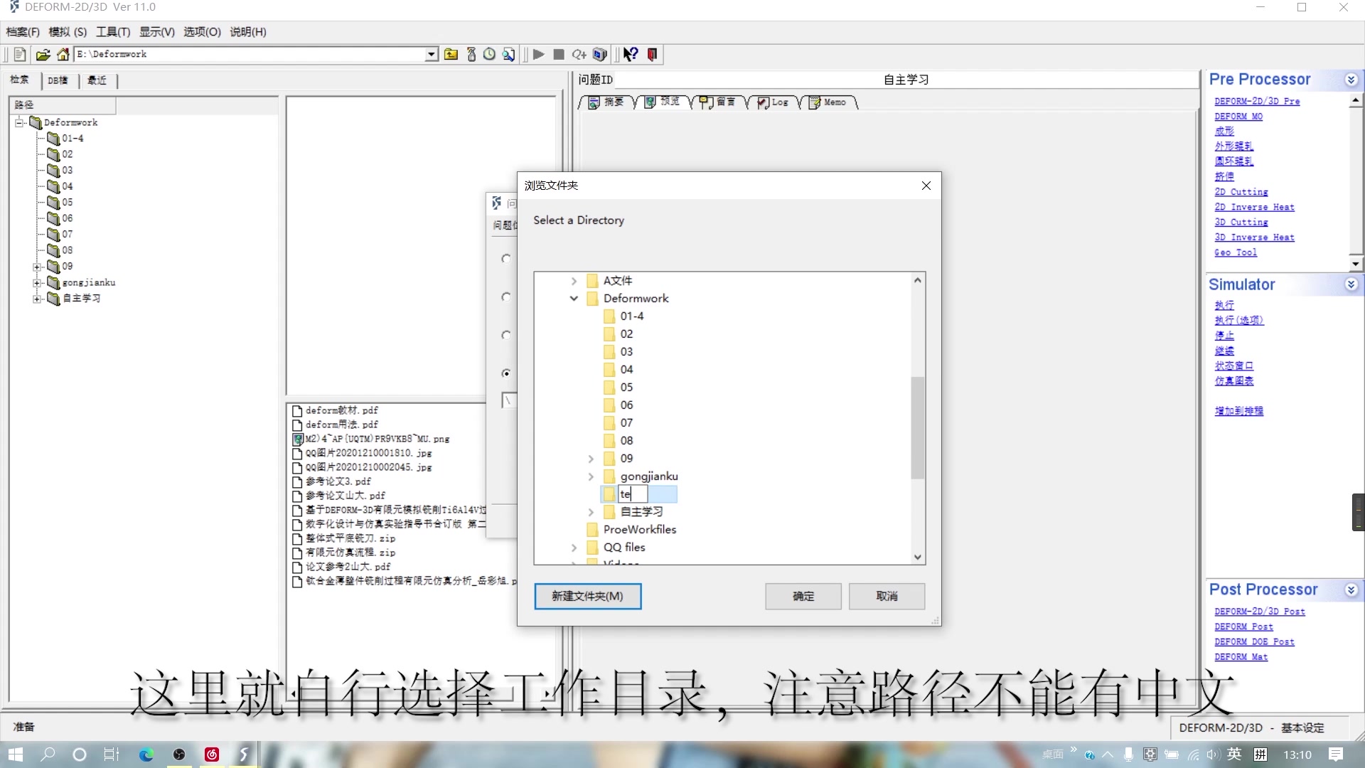The image size is (1365, 768).
Task: Click microphone icon in system tray
Action: click(1128, 754)
